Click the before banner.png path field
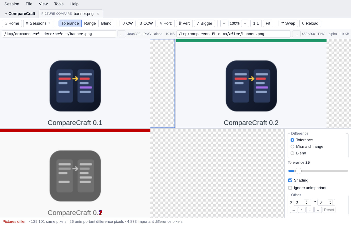Image resolution: width=351 pixels, height=225 pixels. pos(59,34)
